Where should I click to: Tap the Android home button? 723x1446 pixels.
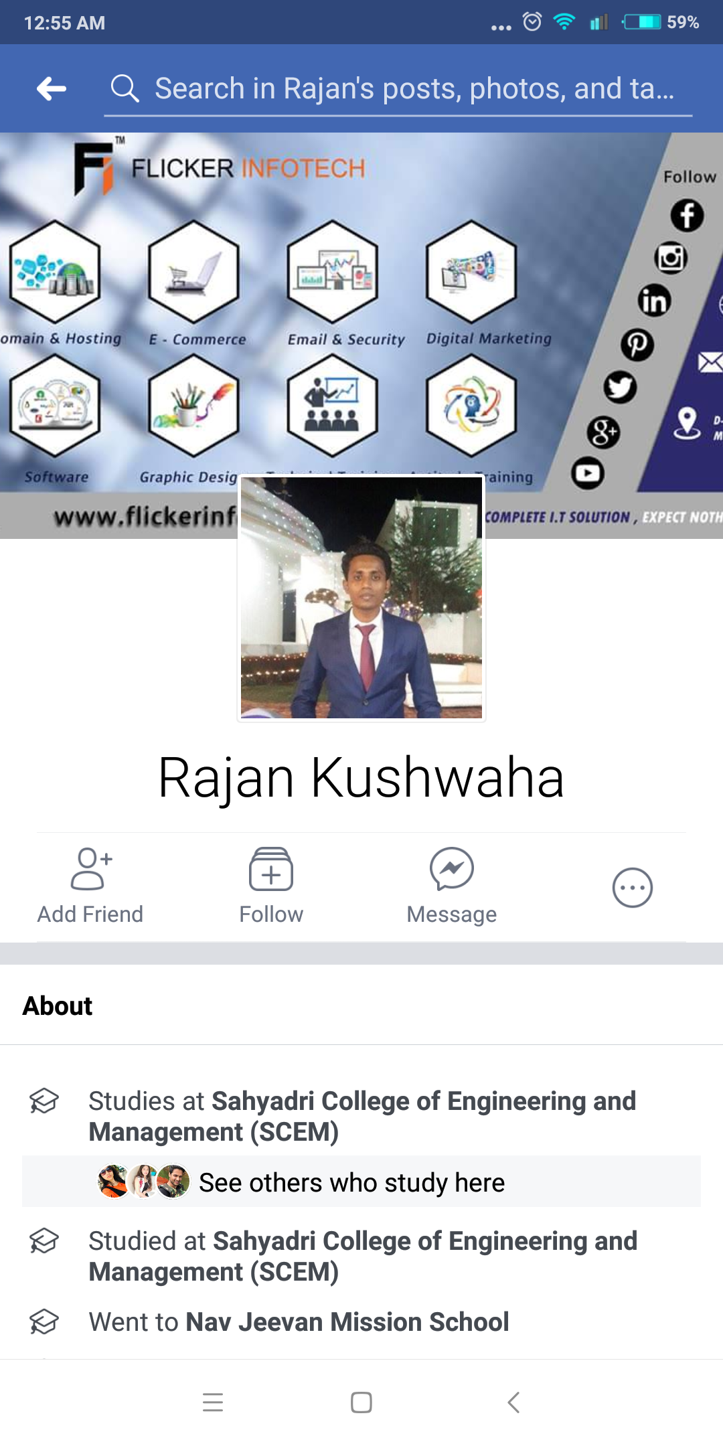(x=361, y=1402)
